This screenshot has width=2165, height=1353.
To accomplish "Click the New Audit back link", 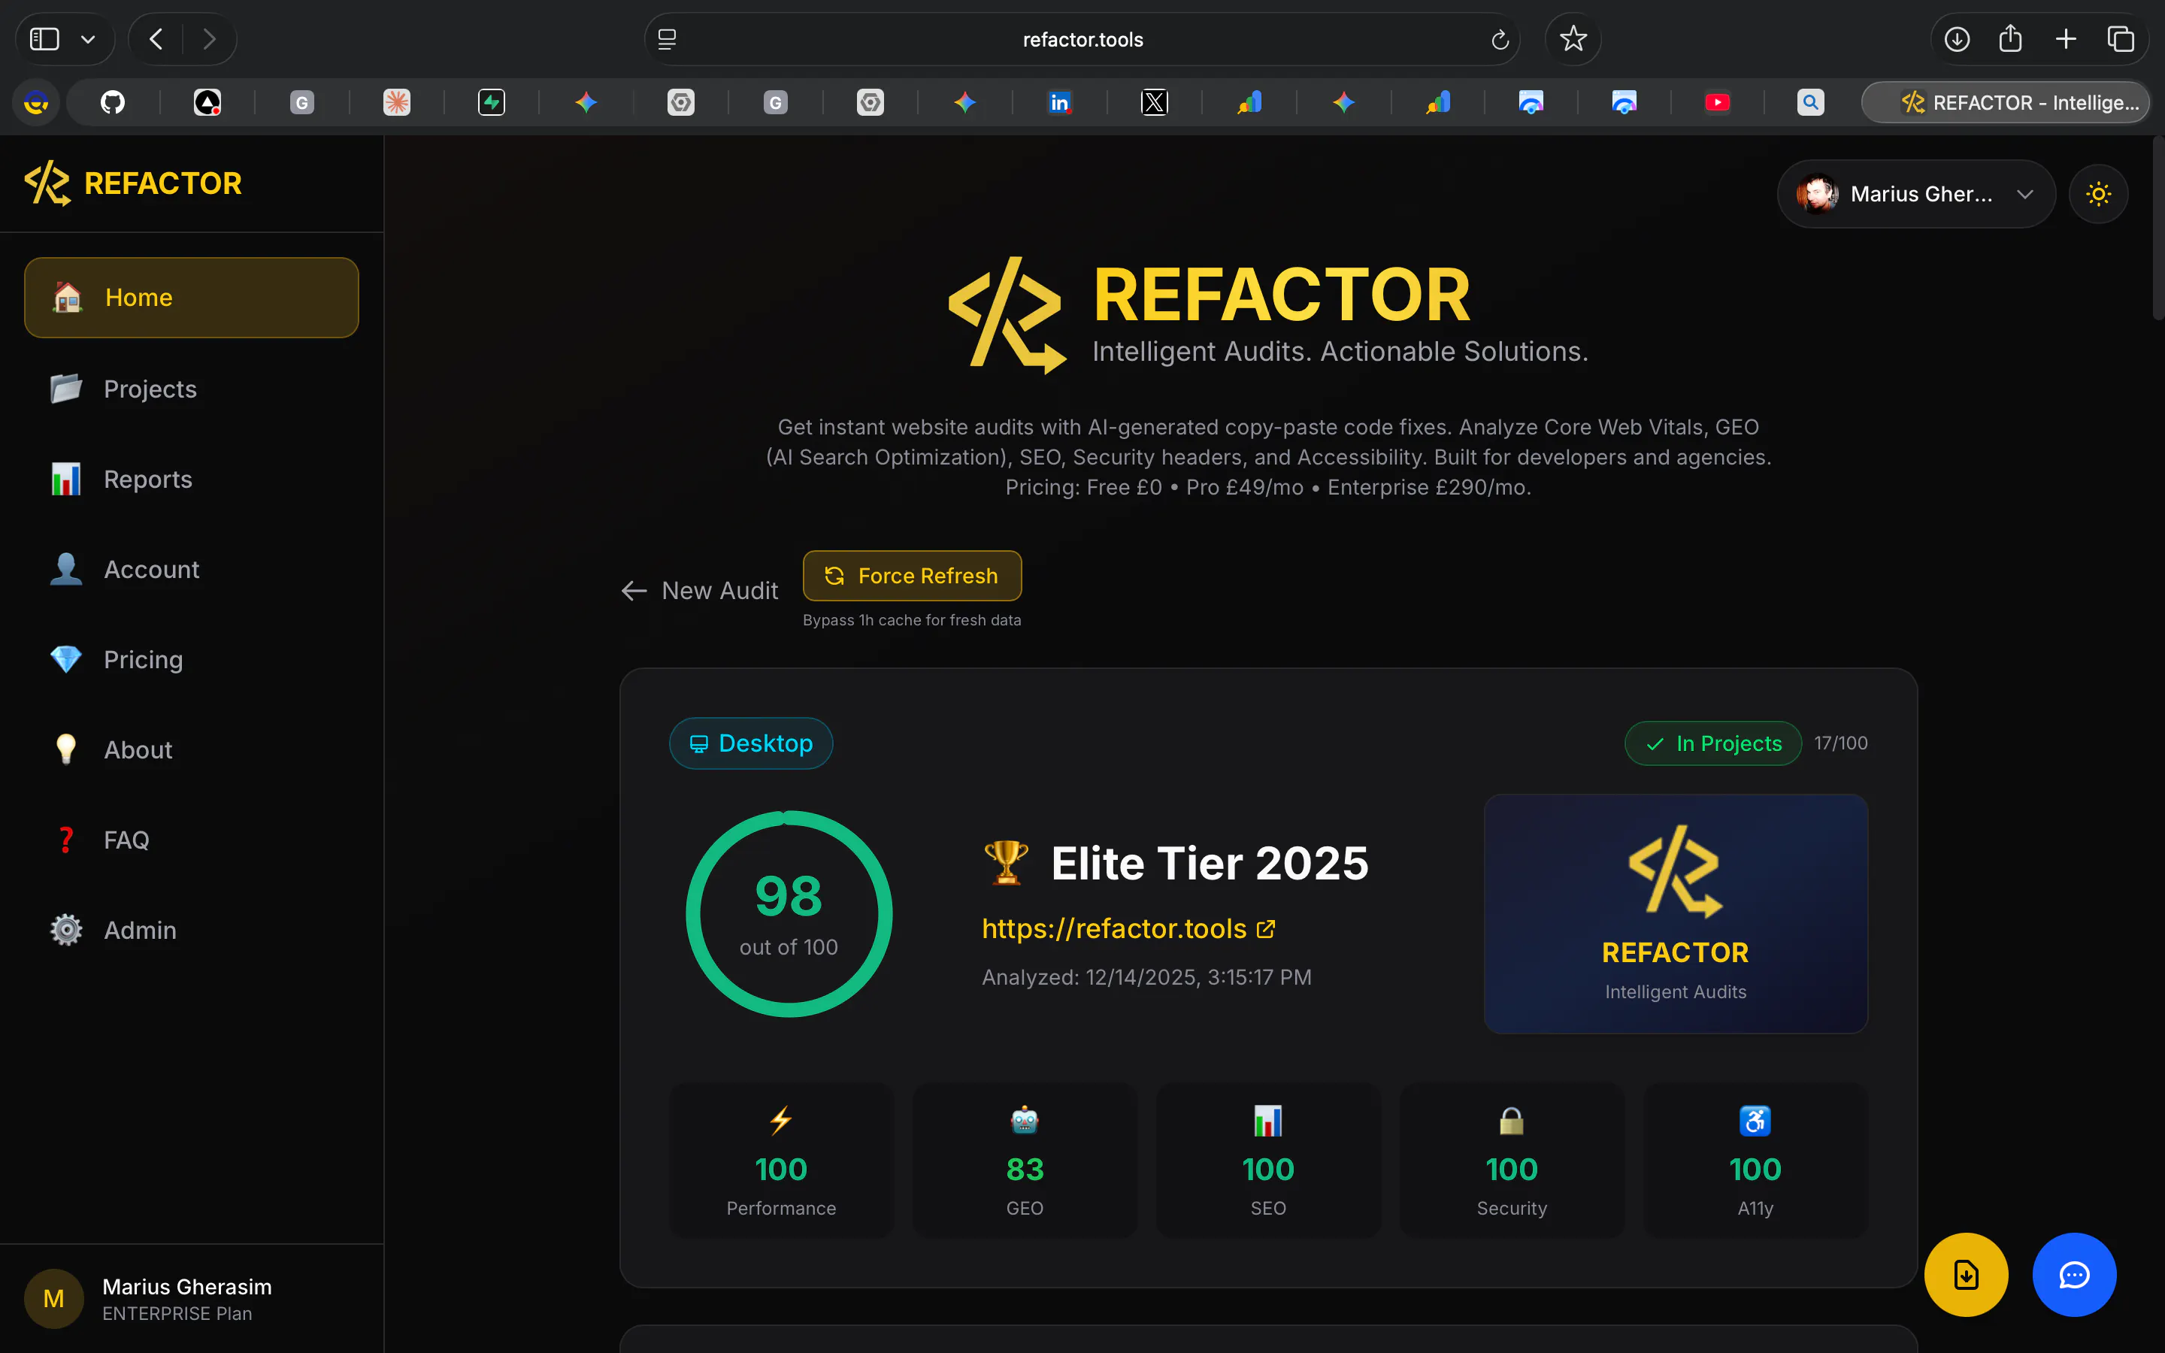I will coord(700,591).
